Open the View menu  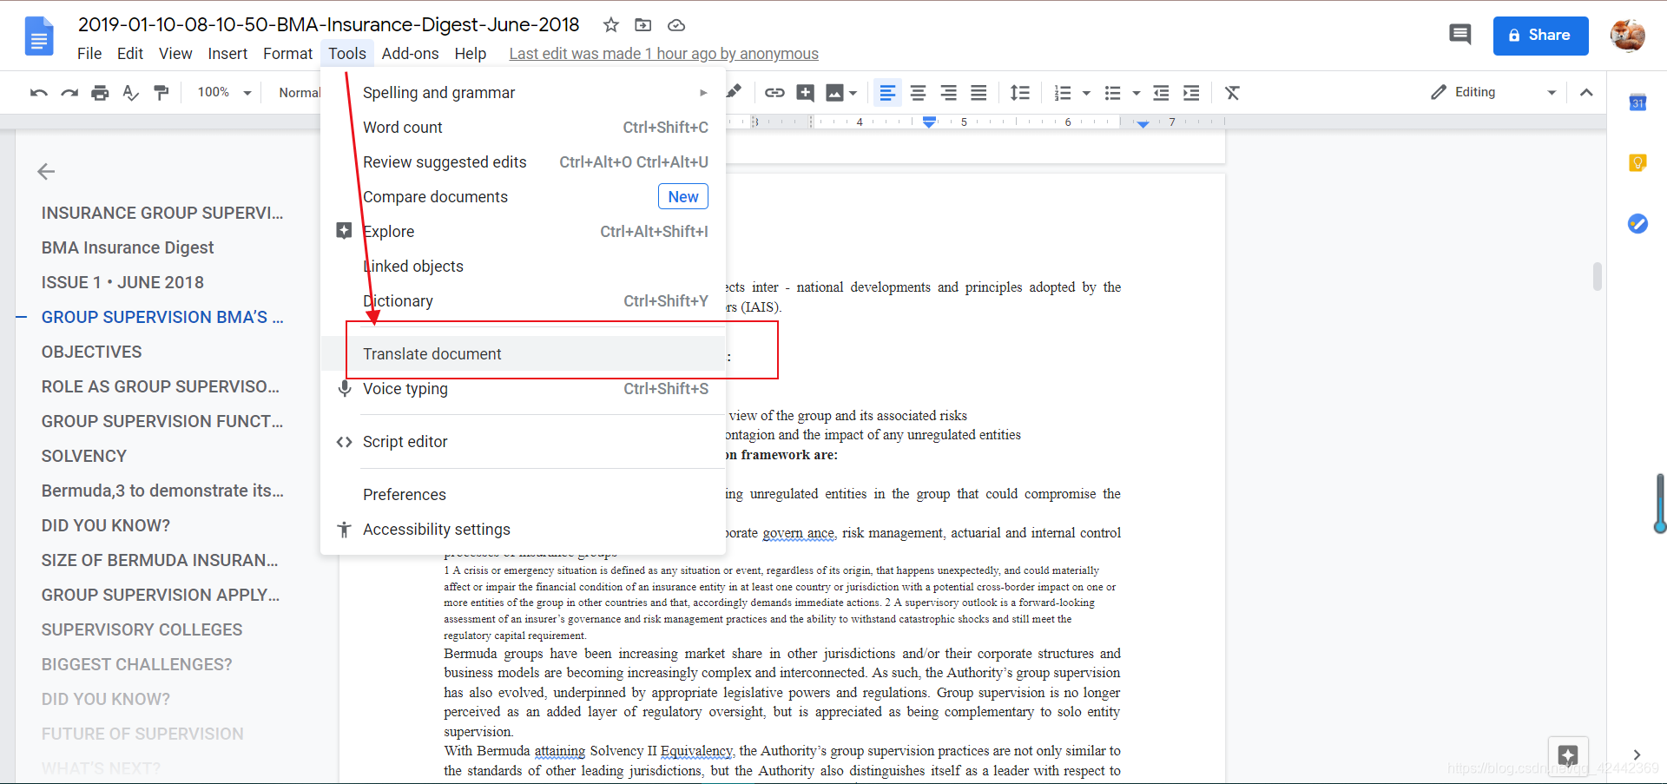click(x=175, y=54)
